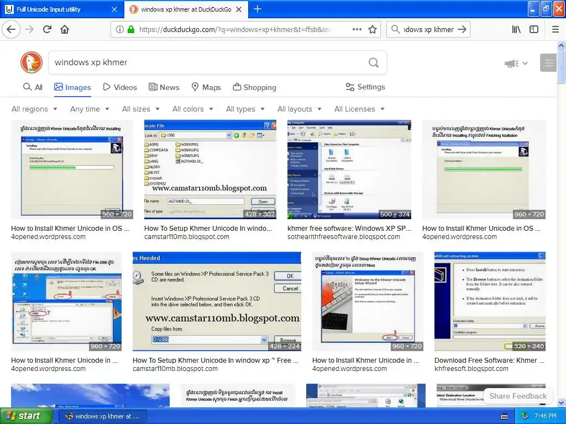
Task: Expand the Any time filter
Action: click(90, 109)
